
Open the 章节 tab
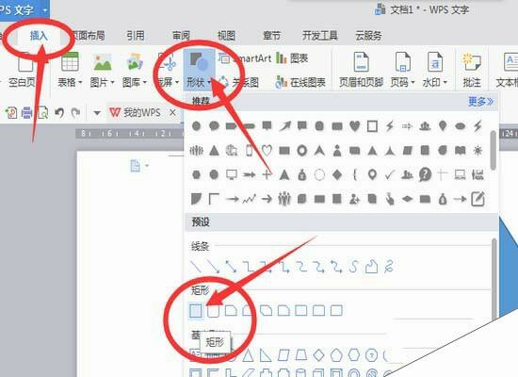271,36
